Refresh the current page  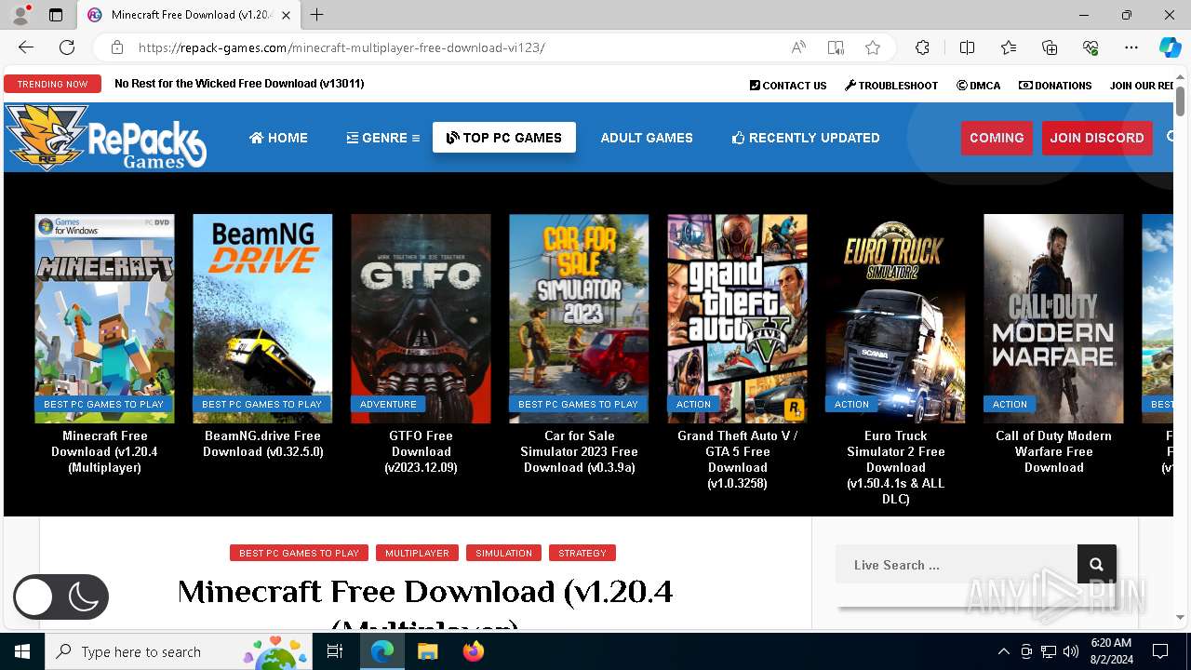[67, 47]
